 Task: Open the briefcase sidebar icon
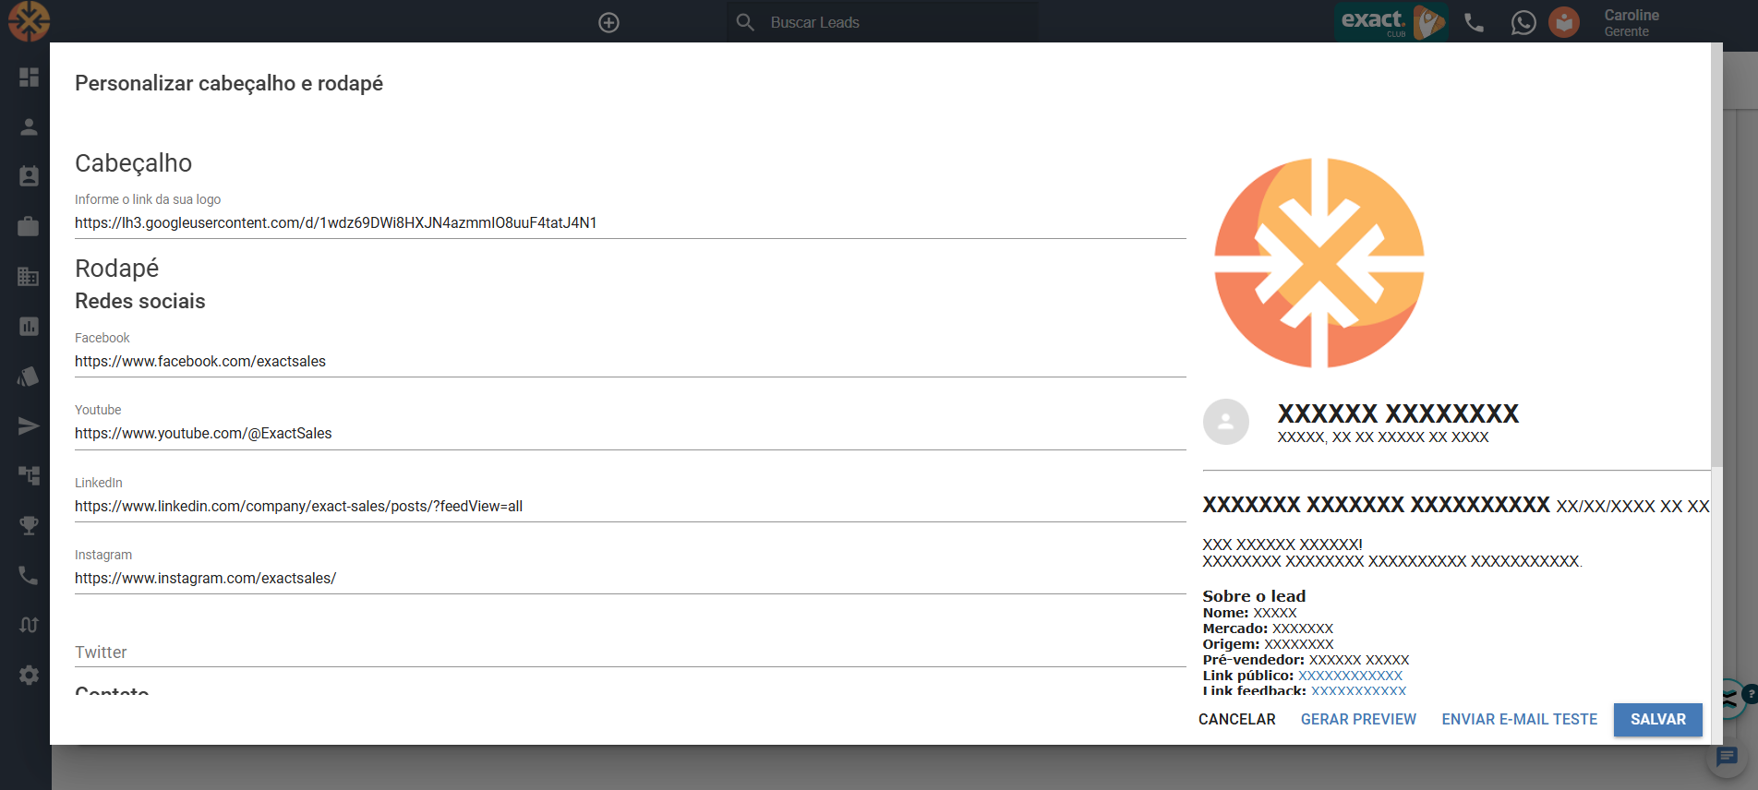point(29,226)
